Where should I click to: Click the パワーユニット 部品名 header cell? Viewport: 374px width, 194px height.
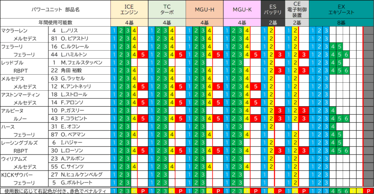(55, 9)
